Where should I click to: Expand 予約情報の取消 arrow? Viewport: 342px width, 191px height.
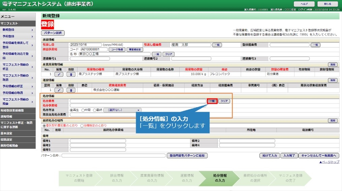[x=32, y=93]
